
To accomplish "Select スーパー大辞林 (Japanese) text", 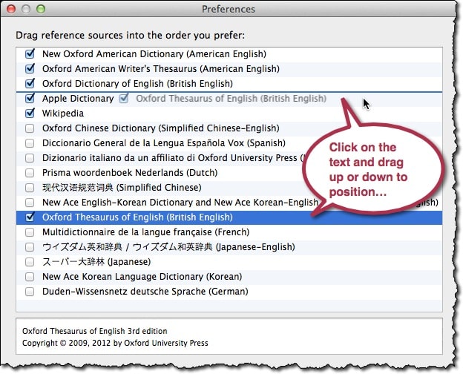I will click(x=96, y=262).
